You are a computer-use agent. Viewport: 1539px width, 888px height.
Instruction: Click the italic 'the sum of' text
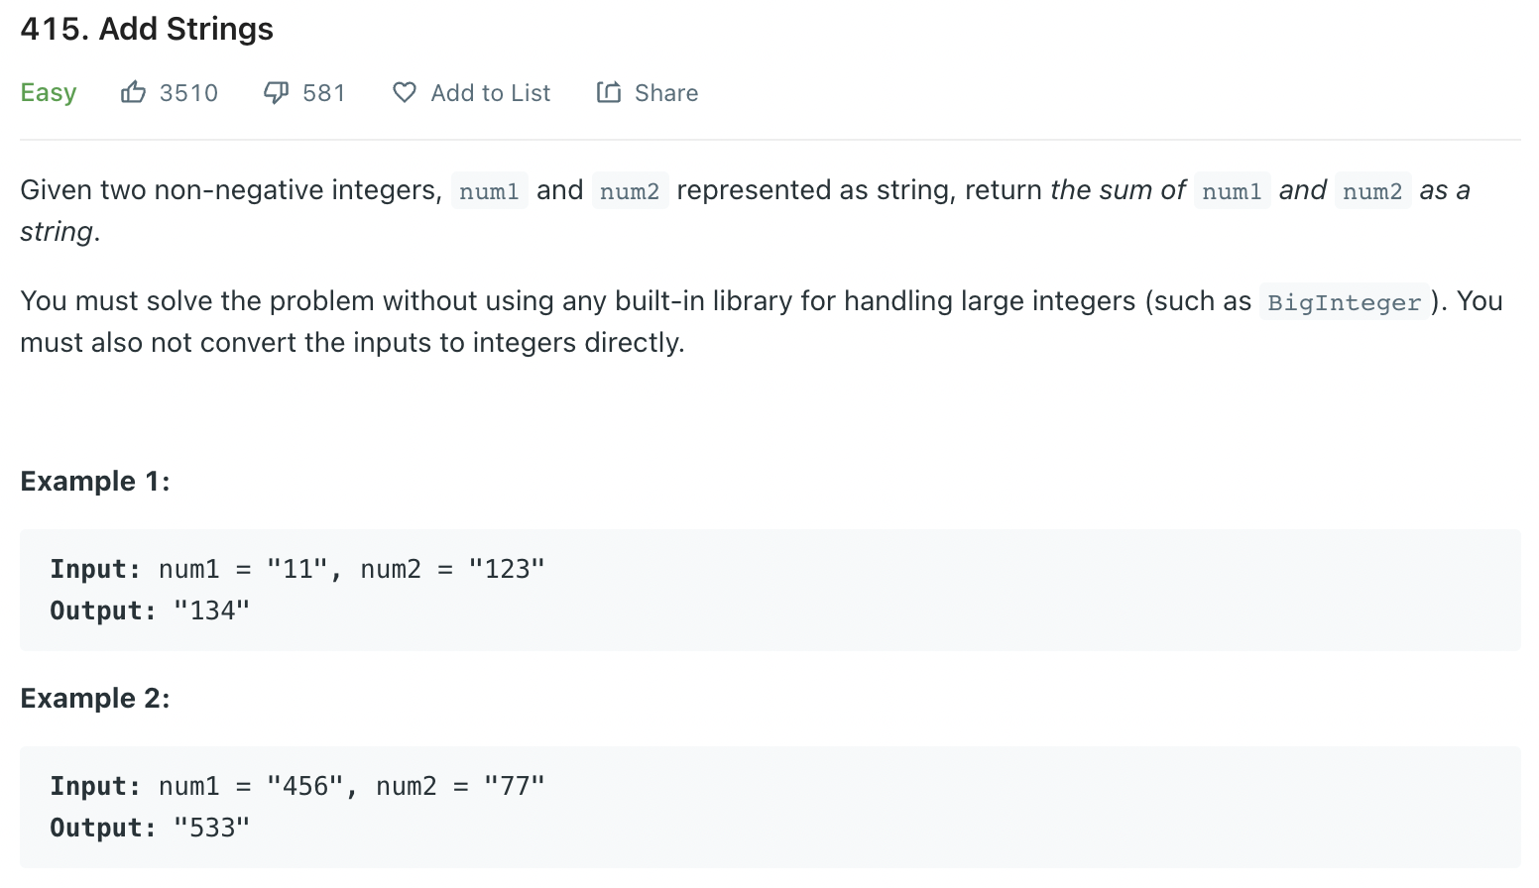coord(1118,190)
